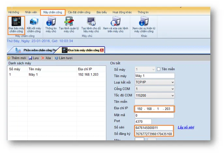Viewport: 224px width, 154px height.
Task: Click the Địa chỉ IP input field
Action: [x=154, y=109]
